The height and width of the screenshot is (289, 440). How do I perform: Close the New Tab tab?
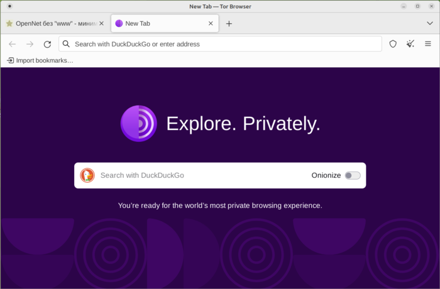pyautogui.click(x=211, y=23)
